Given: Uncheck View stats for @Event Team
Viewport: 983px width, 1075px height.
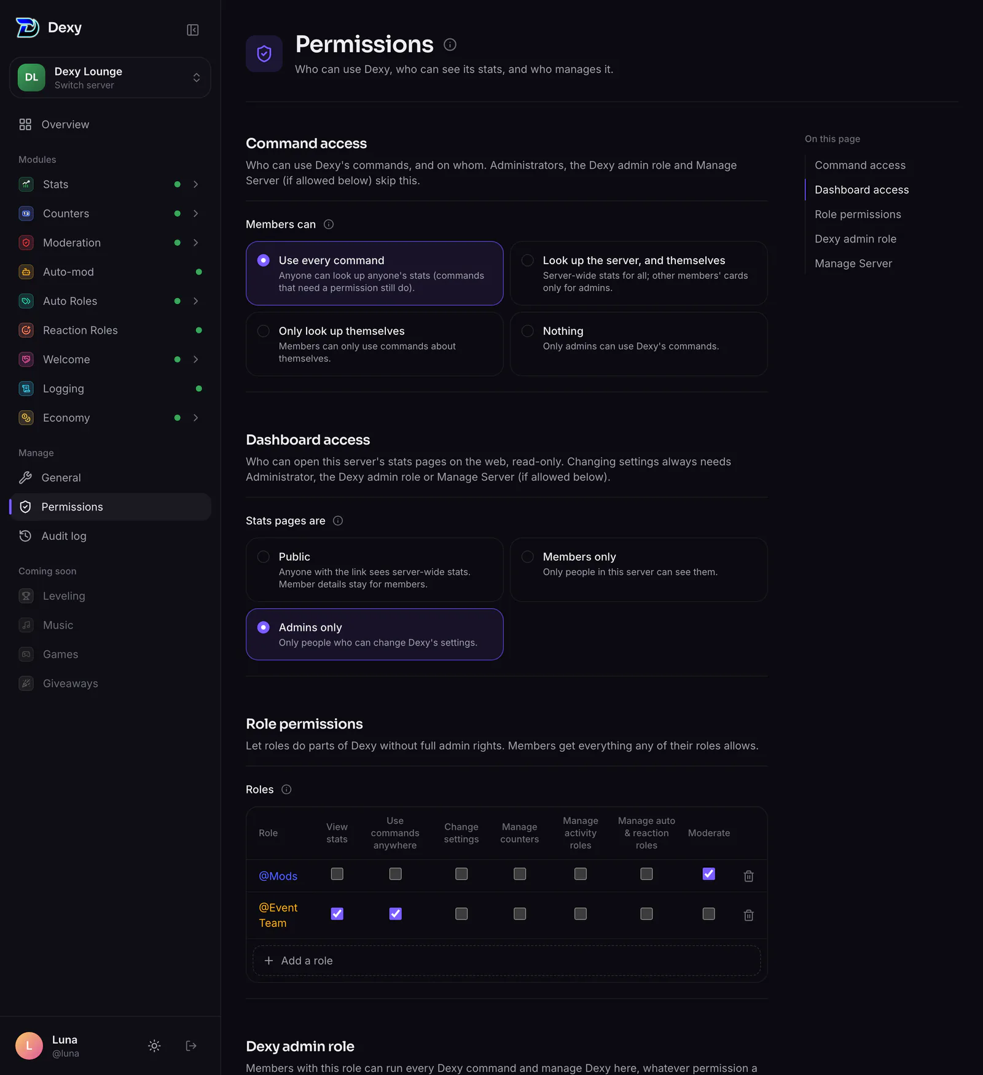Looking at the screenshot, I should [337, 913].
